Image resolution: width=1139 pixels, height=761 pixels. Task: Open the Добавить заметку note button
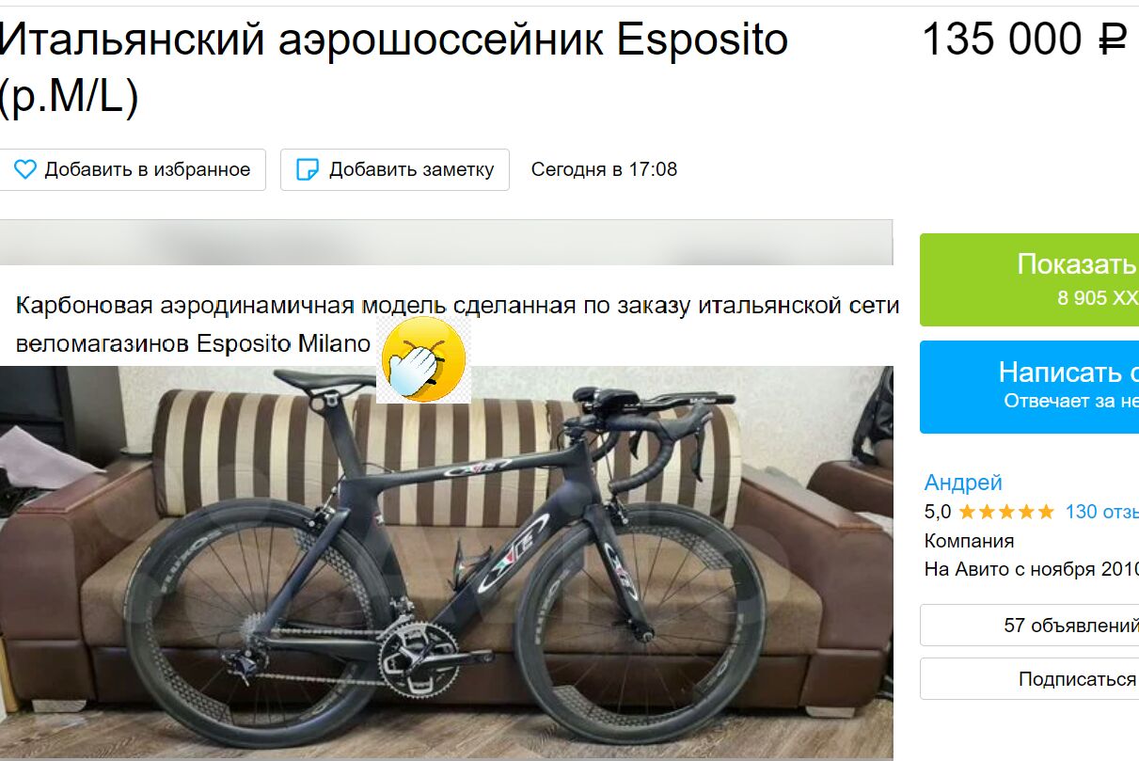point(395,169)
